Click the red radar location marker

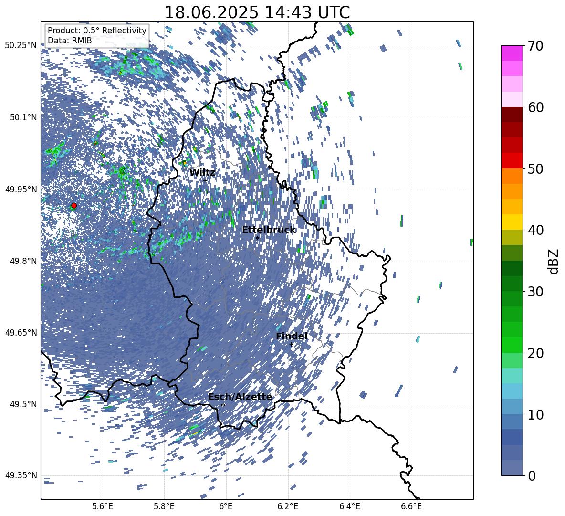pos(74,206)
